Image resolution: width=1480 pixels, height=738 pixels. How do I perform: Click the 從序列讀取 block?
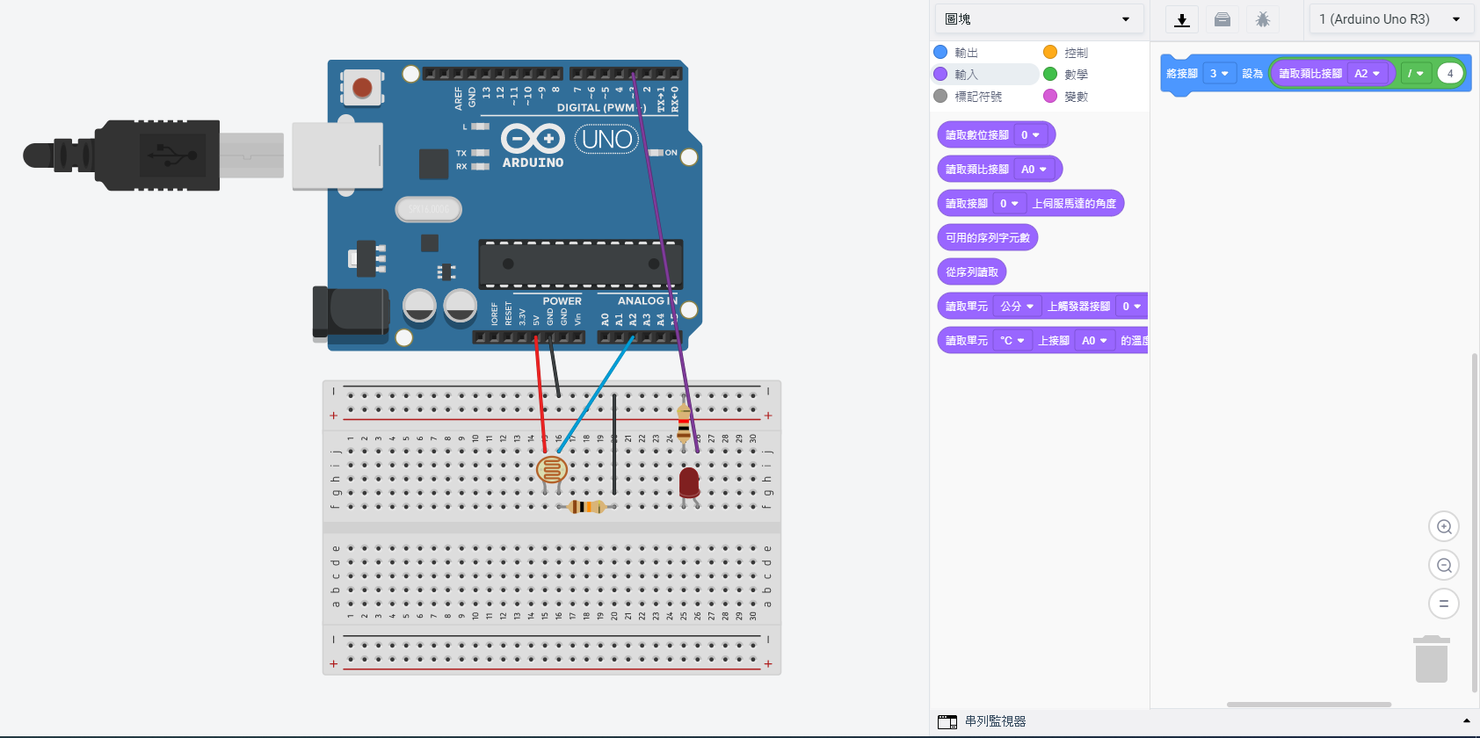pos(971,272)
